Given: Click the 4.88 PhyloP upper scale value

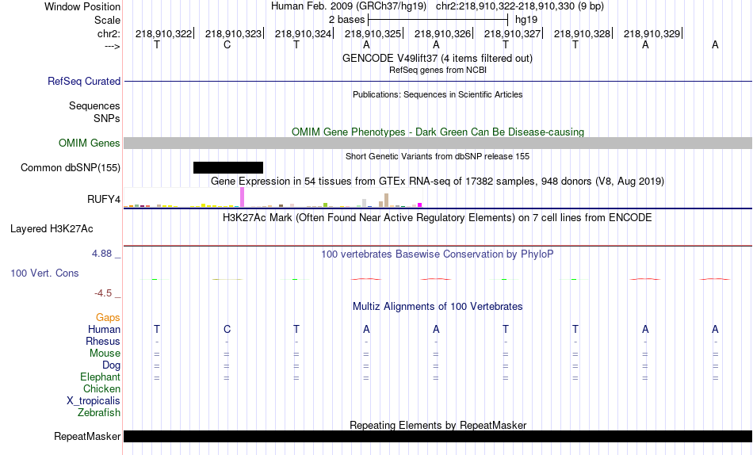Looking at the screenshot, I should pos(101,253).
